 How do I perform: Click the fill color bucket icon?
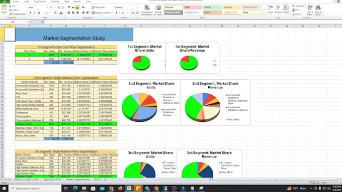(55, 13)
